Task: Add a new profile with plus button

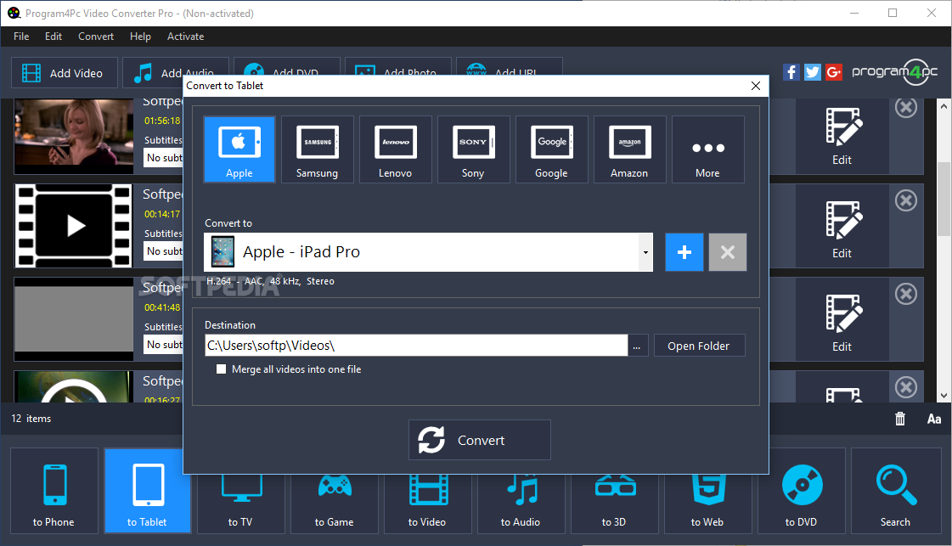Action: (x=684, y=252)
